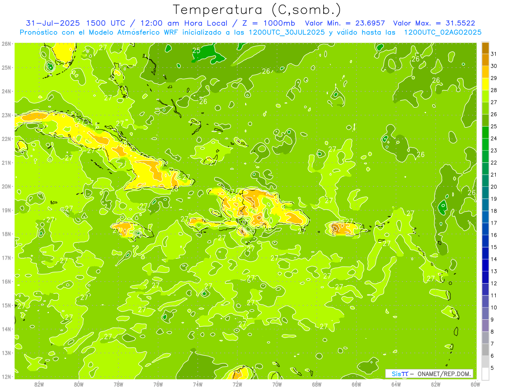The image size is (505, 390).
Task: Click the 17N latitude axis label
Action: 6,257
